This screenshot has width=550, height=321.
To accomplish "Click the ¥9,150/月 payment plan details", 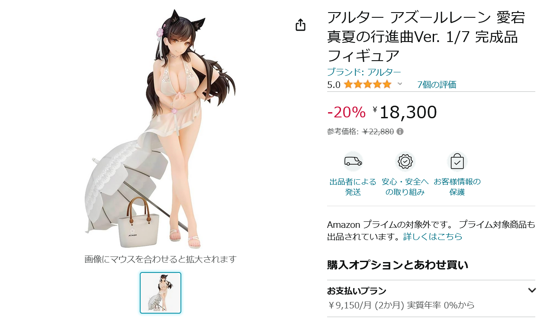I will (x=401, y=305).
